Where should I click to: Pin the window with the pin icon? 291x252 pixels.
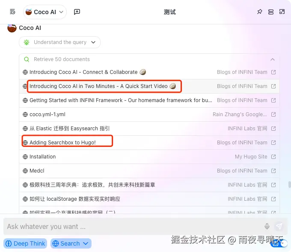tap(260, 12)
